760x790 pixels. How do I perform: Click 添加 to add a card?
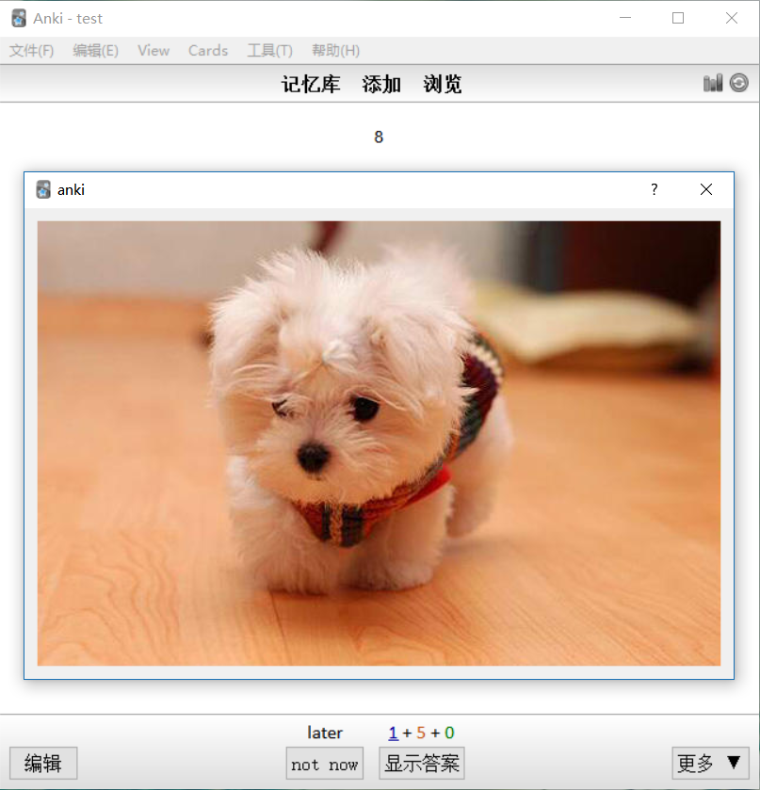[381, 84]
